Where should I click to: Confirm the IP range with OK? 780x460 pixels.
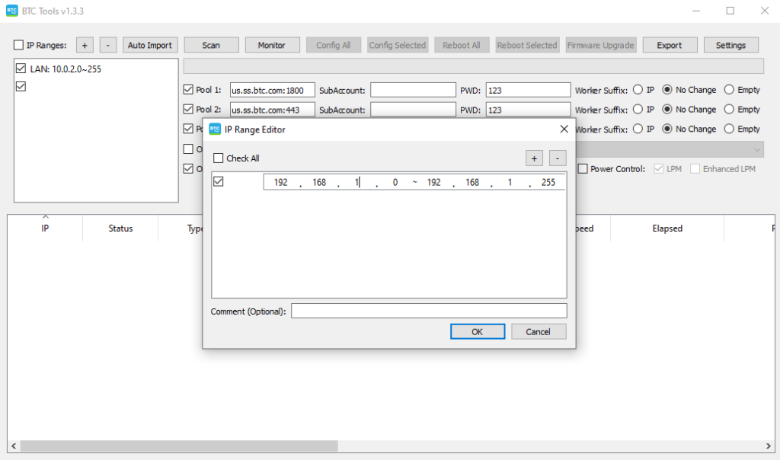478,331
